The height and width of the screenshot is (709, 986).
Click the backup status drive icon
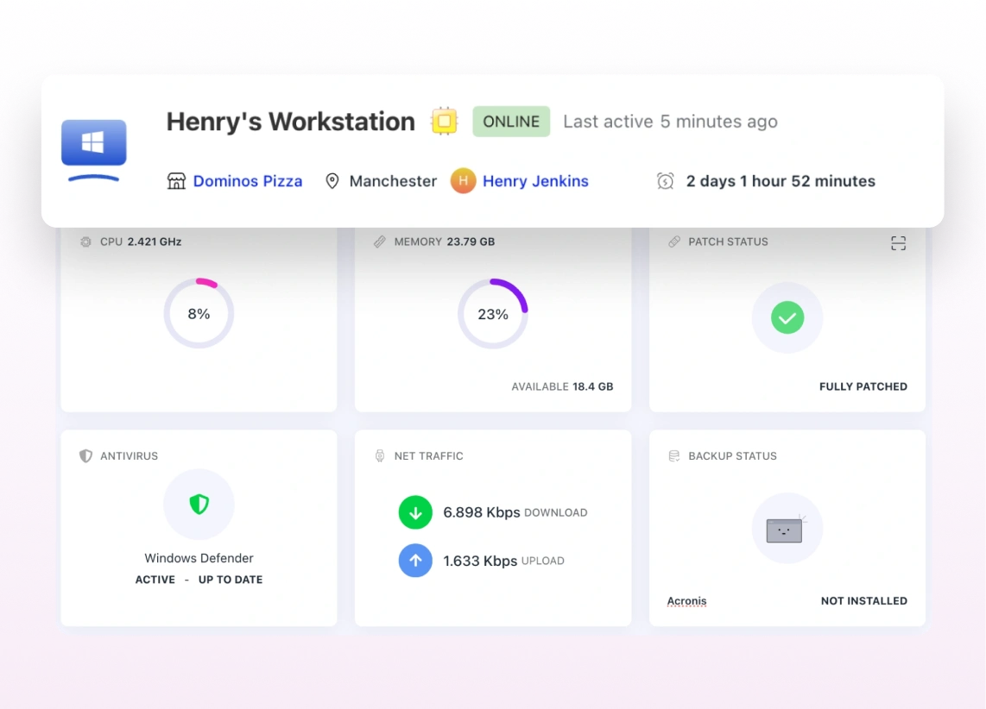tap(785, 530)
